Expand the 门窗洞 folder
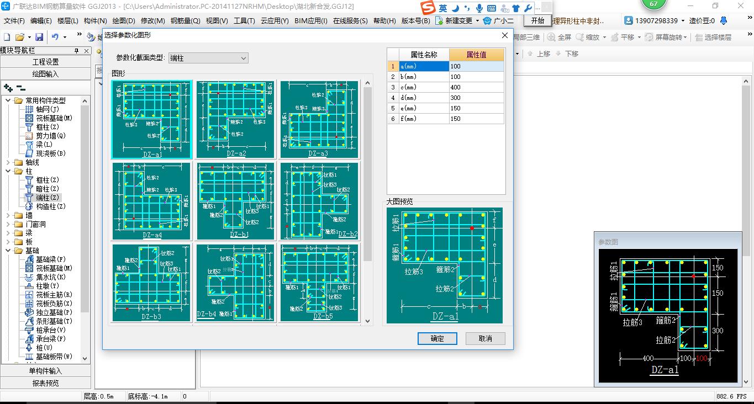 coord(8,224)
